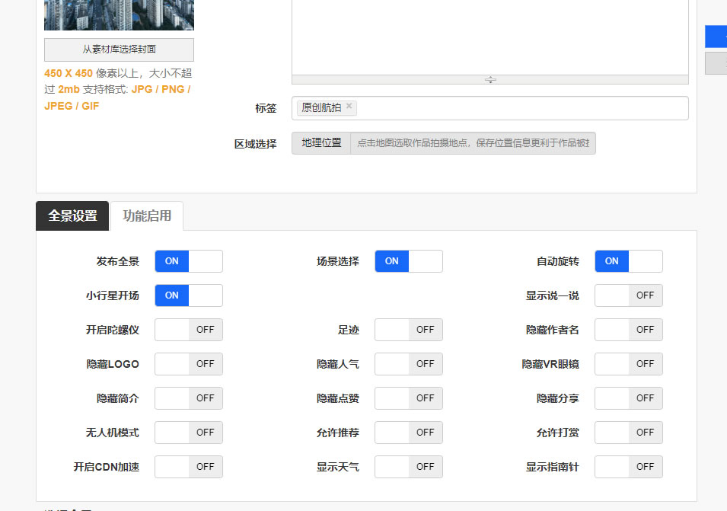This screenshot has height=511, width=727.
Task: Enable the 显示指南针 switch
Action: 628,467
